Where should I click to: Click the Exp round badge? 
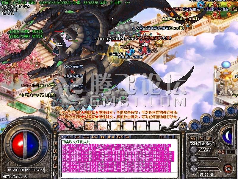tap(194, 159)
